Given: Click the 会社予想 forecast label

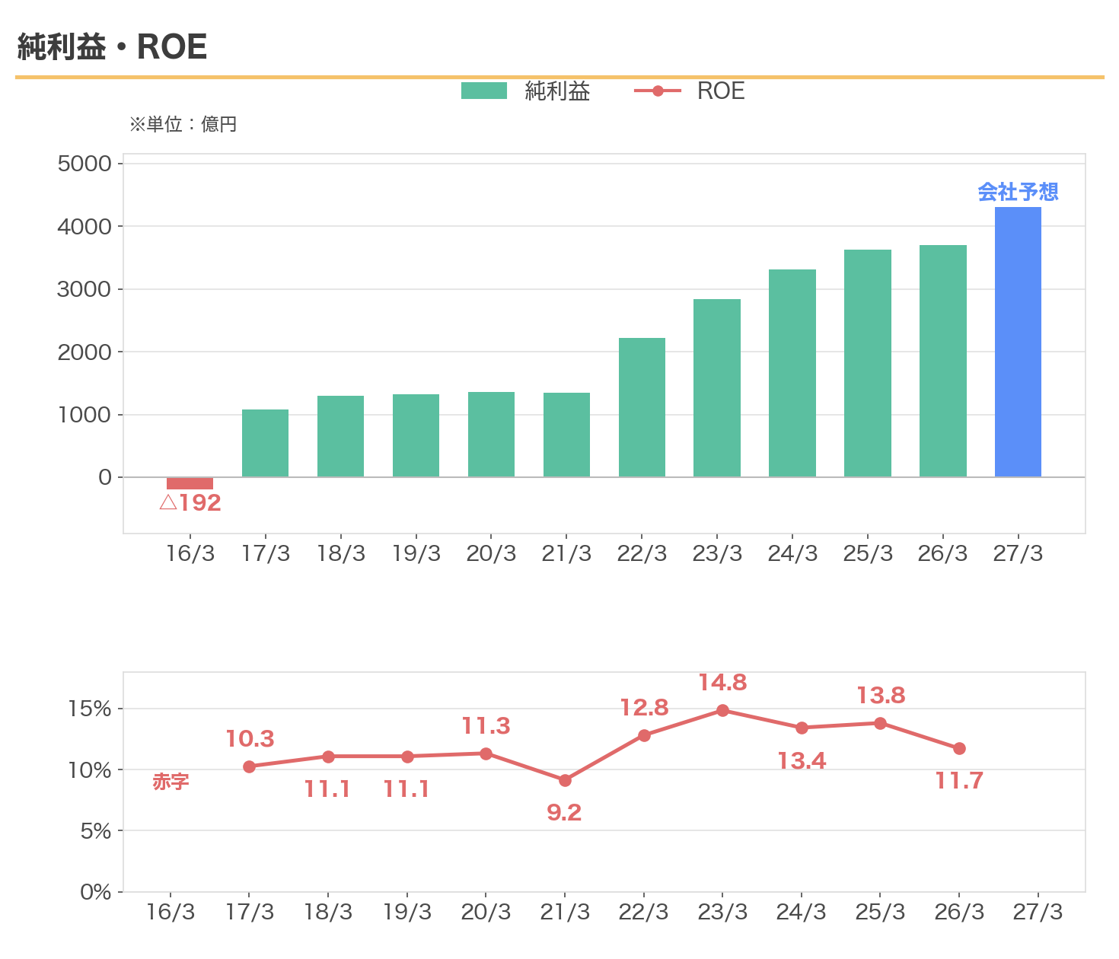Looking at the screenshot, I should 1018,192.
